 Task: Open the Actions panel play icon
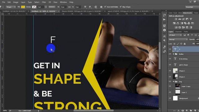click(x=164, y=20)
